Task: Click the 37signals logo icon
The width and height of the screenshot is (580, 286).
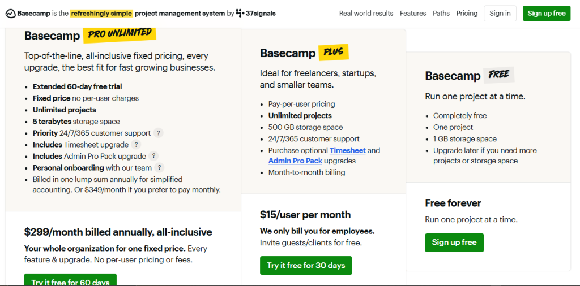Action: [240, 13]
